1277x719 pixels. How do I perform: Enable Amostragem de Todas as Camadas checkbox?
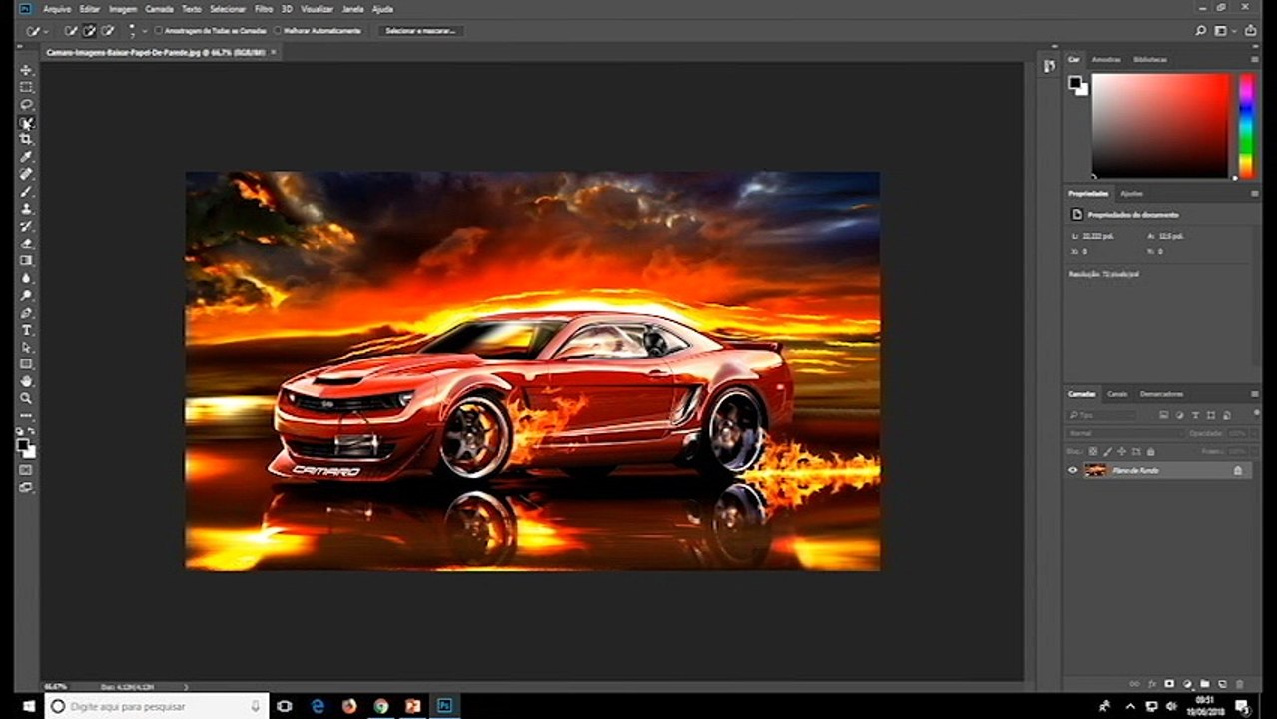[158, 31]
